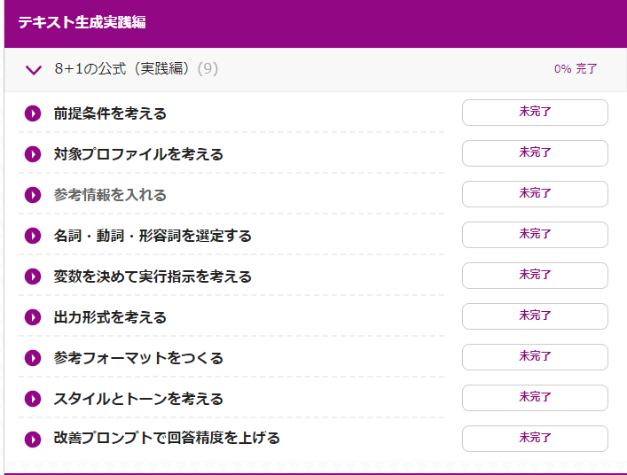This screenshot has height=475, width=627.
Task: Collapse the 8+1の公式（実践編）section chevron
Action: 33,70
